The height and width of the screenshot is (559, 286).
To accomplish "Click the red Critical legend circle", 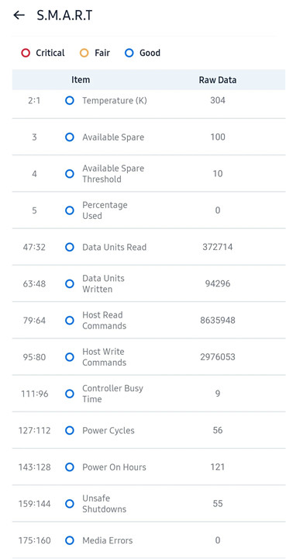I will (x=26, y=53).
